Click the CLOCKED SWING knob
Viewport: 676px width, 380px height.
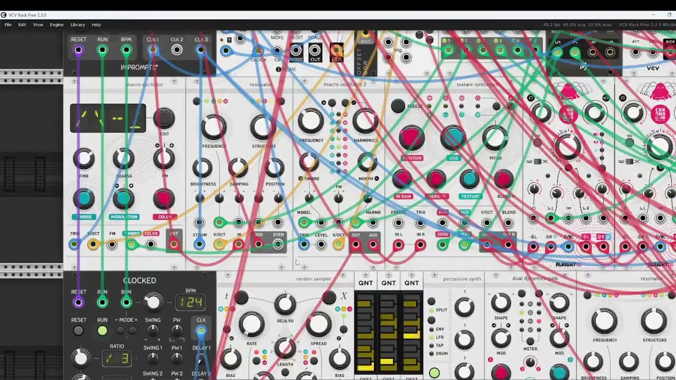(x=153, y=331)
